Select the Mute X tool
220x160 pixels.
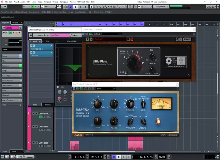coord(108,7)
